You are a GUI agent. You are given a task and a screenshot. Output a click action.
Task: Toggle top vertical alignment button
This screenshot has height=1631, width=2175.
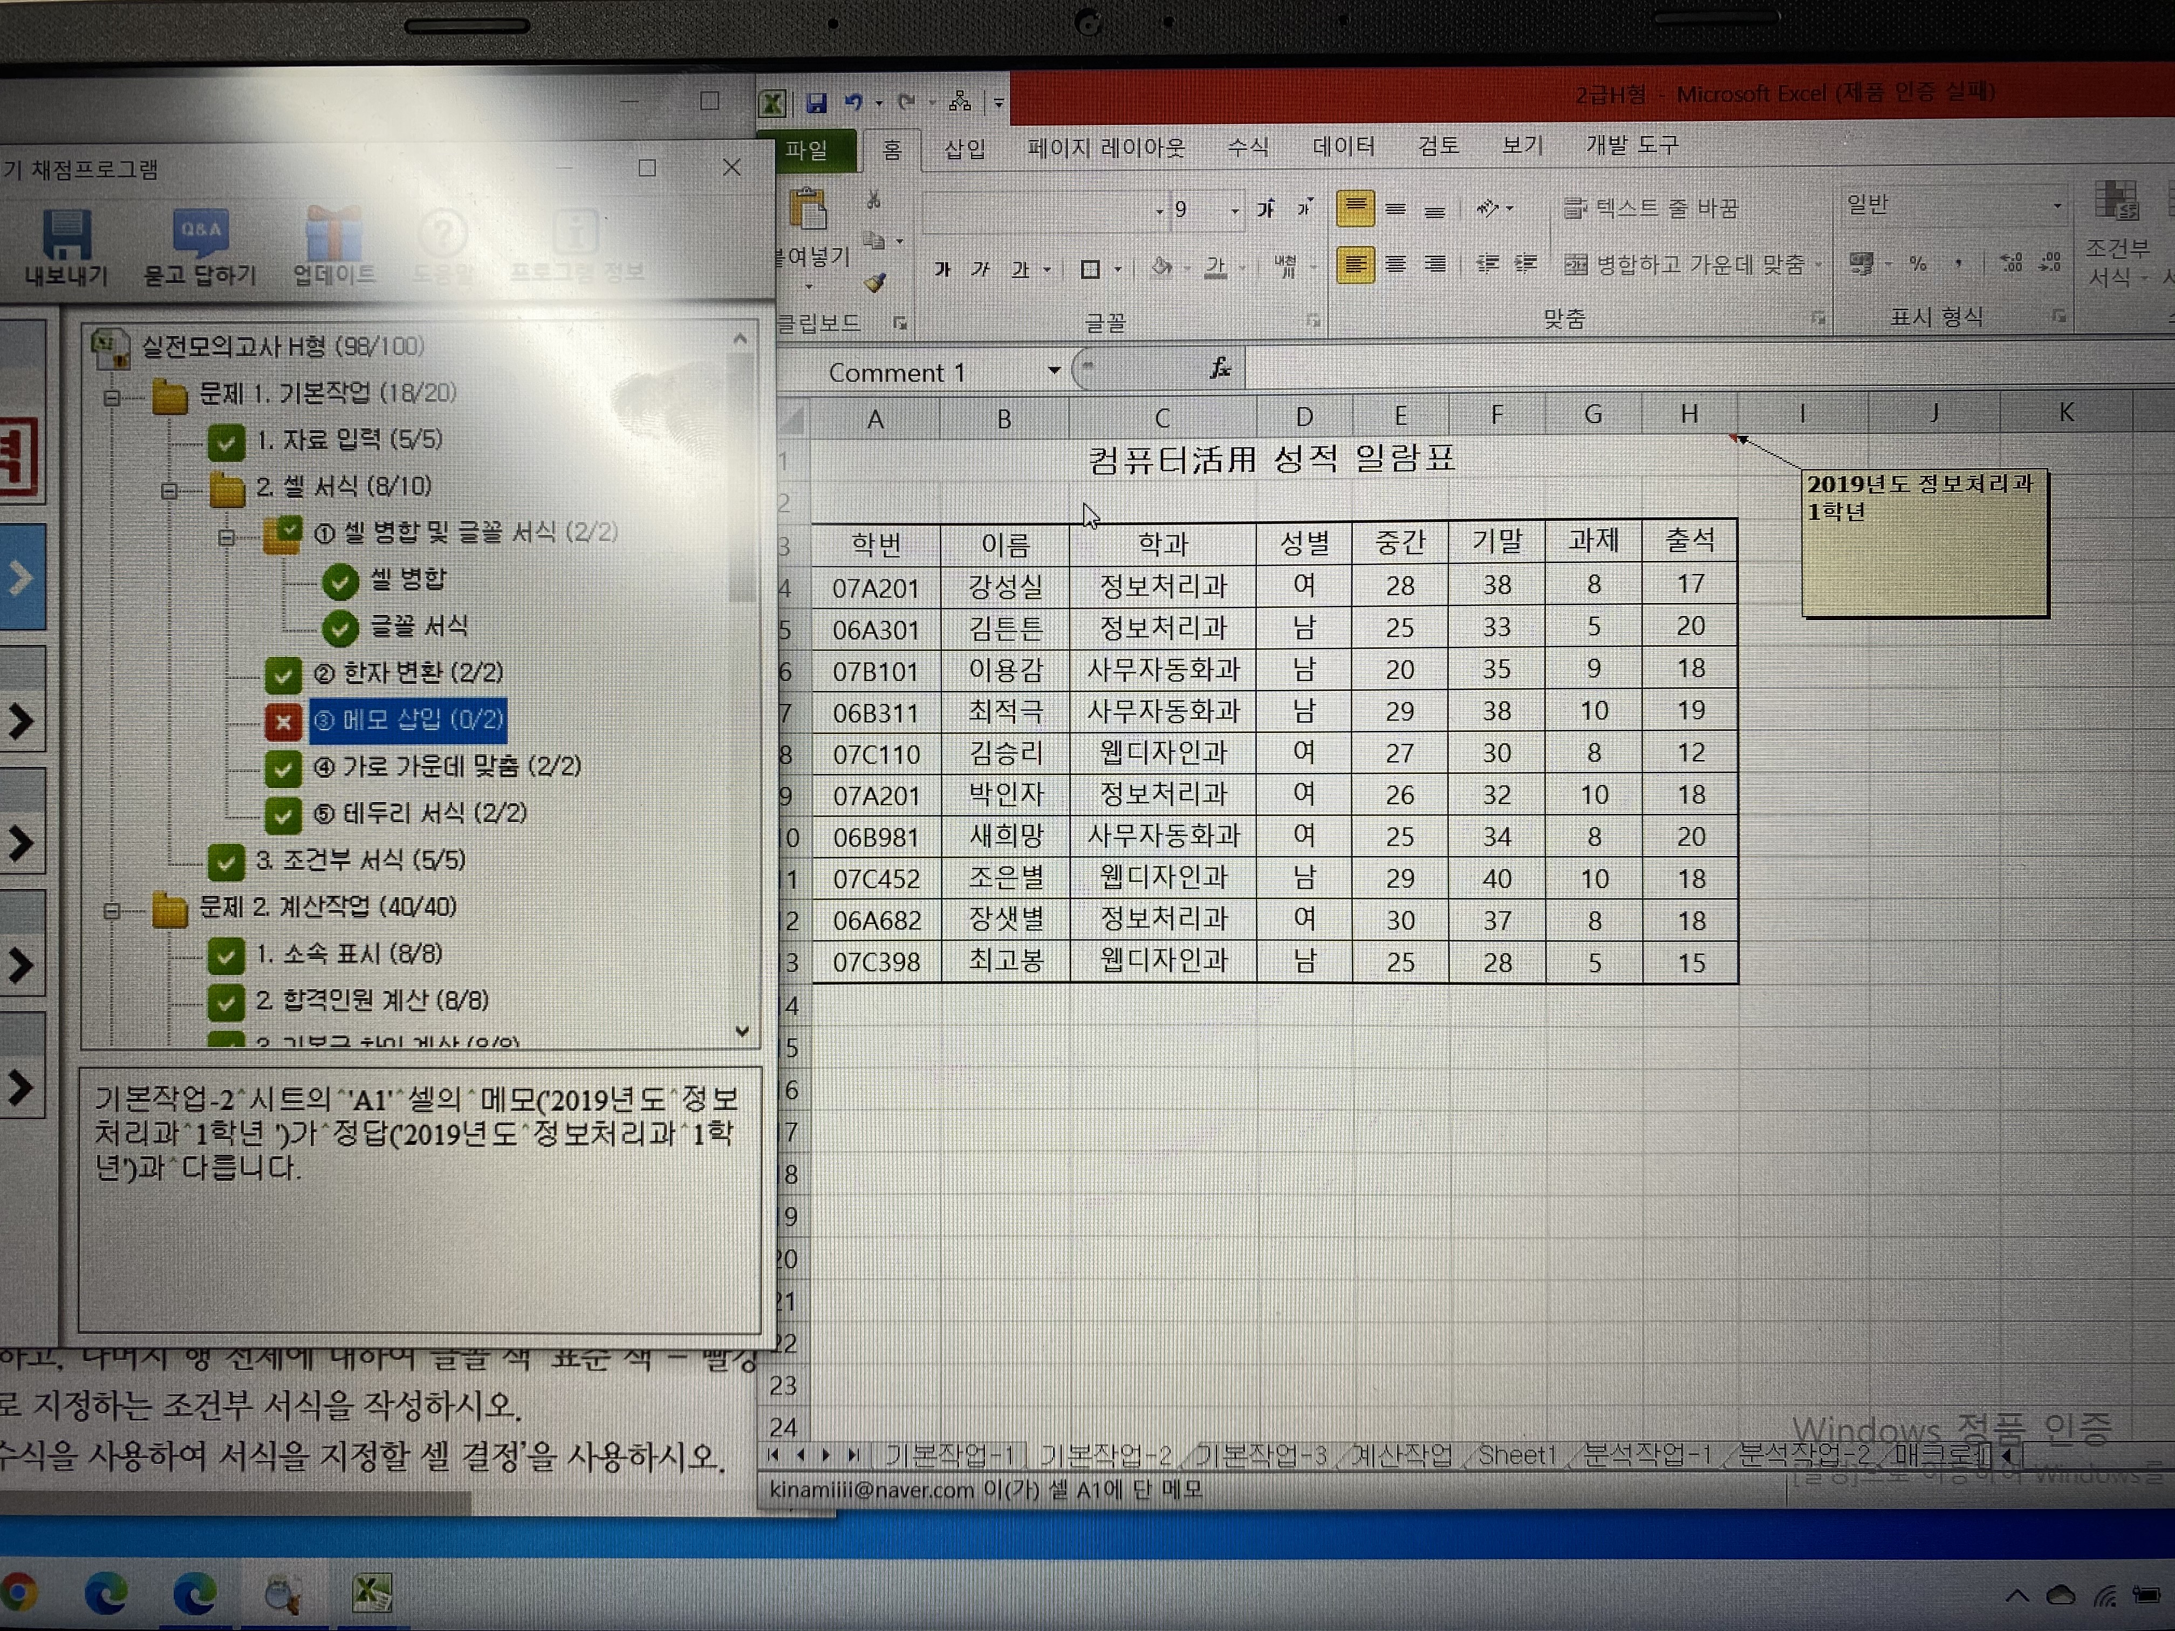point(1355,208)
